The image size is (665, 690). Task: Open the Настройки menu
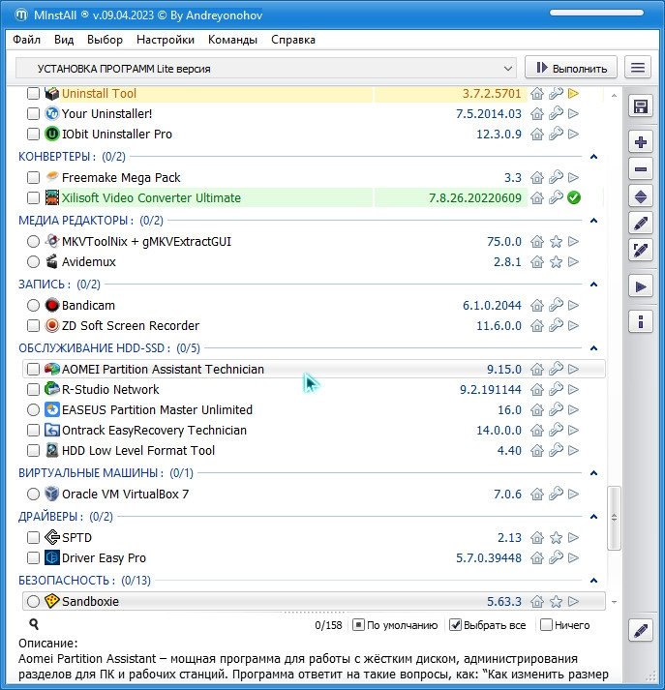pyautogui.click(x=166, y=40)
